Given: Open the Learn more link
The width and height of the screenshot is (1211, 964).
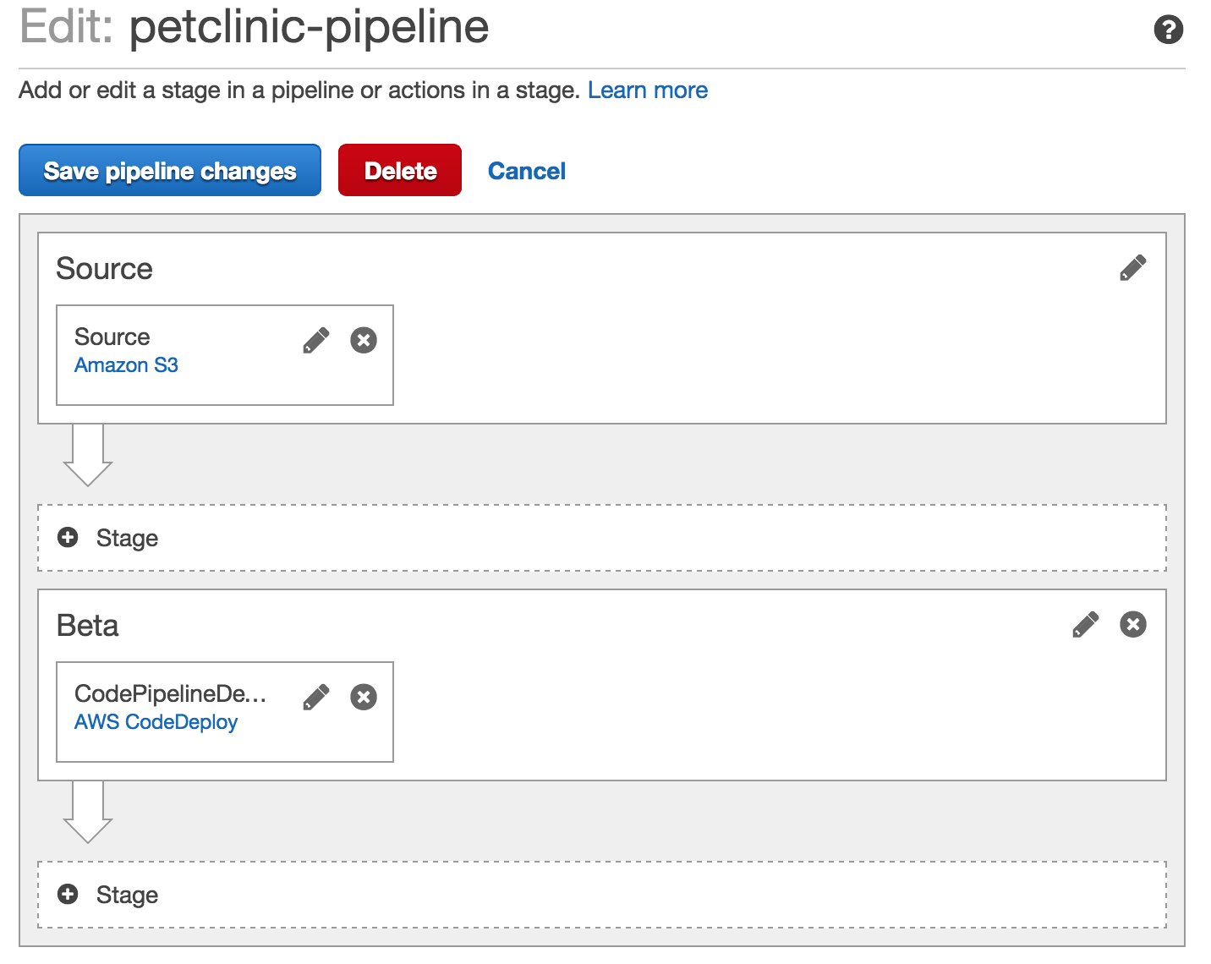Looking at the screenshot, I should click(648, 90).
